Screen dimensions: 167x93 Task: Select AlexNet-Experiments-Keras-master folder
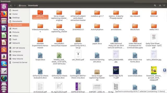coord(40,43)
